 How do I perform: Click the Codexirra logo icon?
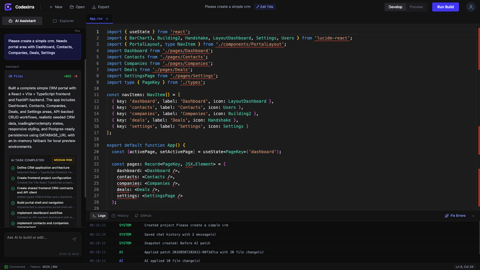(x=8, y=7)
